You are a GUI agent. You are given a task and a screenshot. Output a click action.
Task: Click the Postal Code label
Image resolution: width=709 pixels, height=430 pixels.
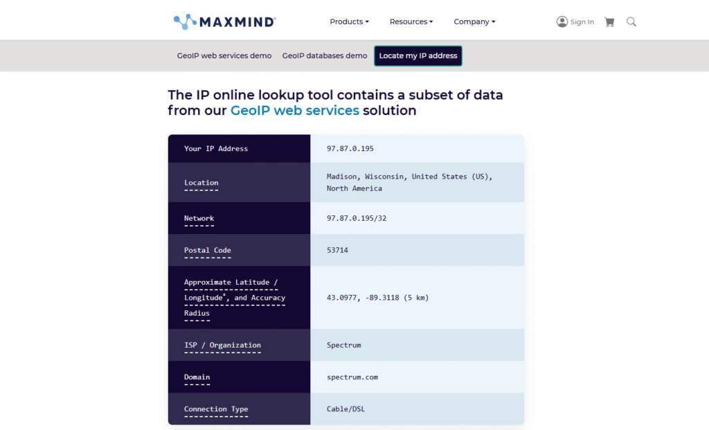(x=207, y=250)
